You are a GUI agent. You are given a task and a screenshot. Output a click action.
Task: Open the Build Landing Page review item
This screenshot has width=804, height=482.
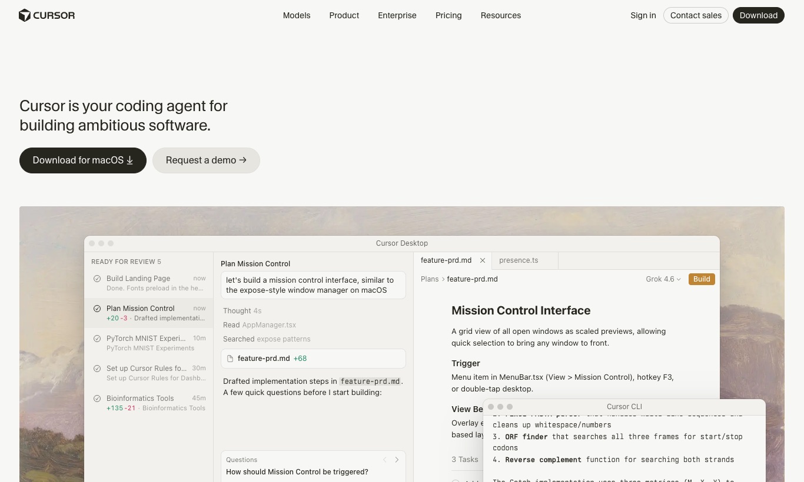[x=149, y=283]
